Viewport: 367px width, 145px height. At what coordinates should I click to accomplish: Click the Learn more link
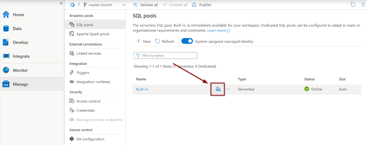(x=219, y=31)
